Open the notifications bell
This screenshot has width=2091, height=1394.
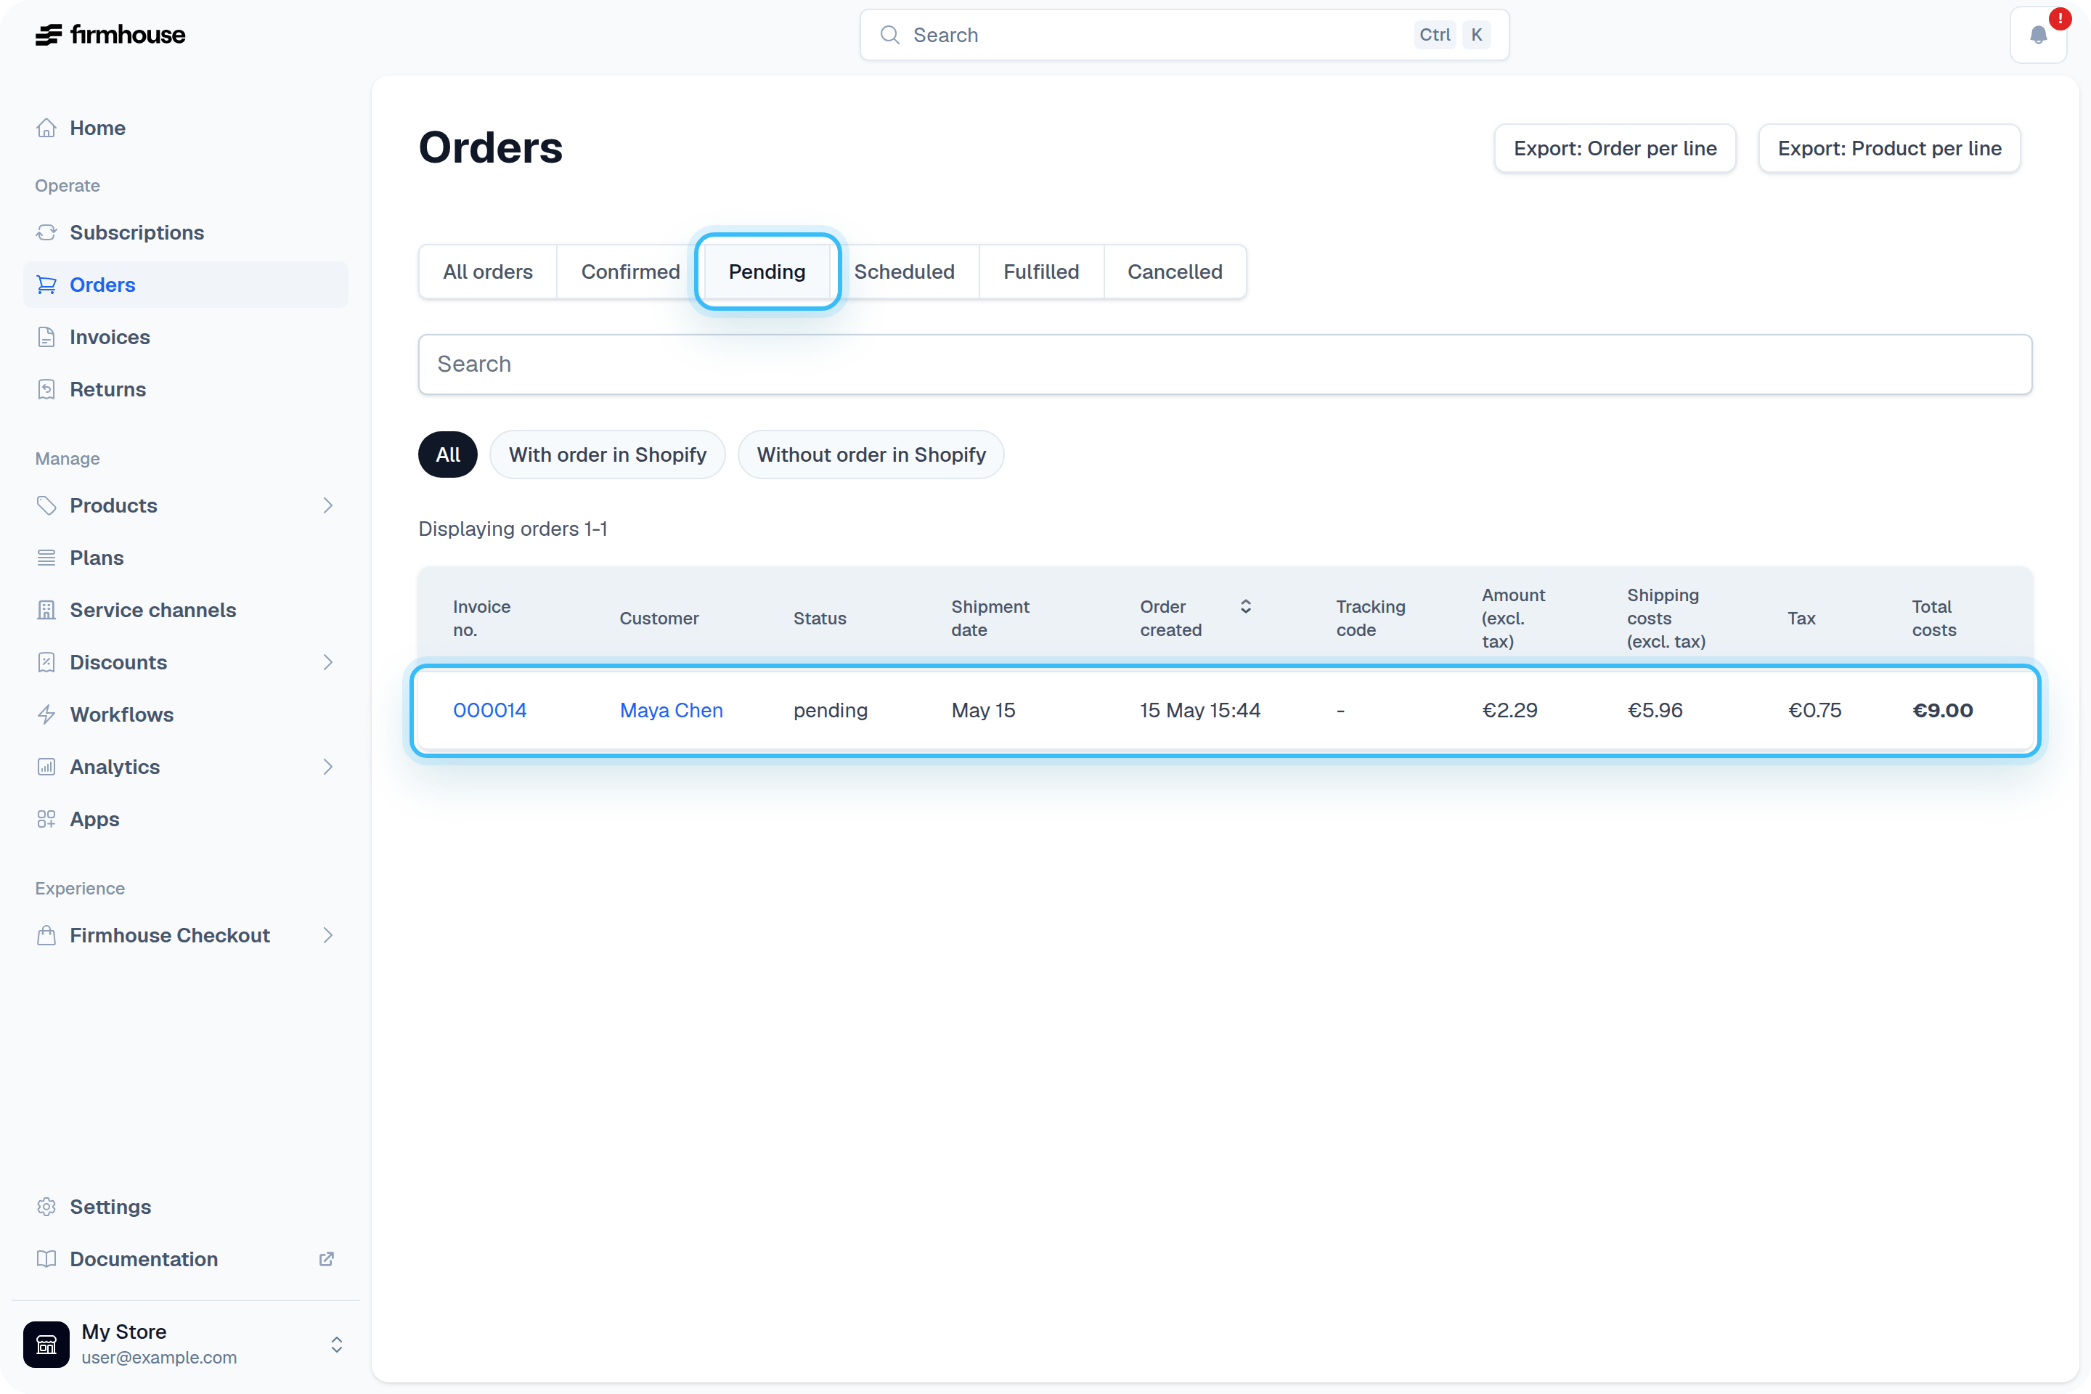coord(2038,35)
